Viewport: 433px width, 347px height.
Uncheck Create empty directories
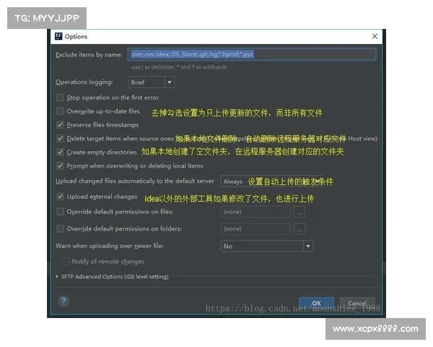point(60,153)
